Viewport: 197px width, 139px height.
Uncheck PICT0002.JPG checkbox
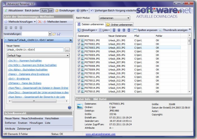(x=79, y=44)
